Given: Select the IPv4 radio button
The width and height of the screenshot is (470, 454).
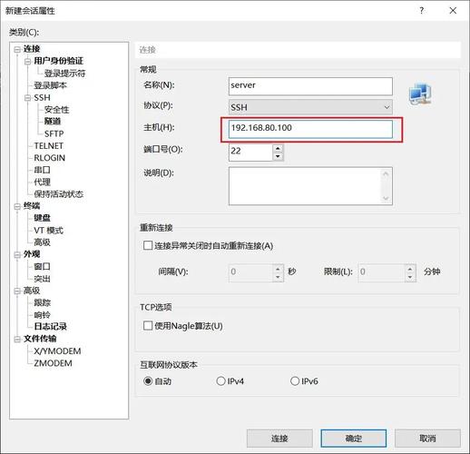Looking at the screenshot, I should (x=220, y=380).
